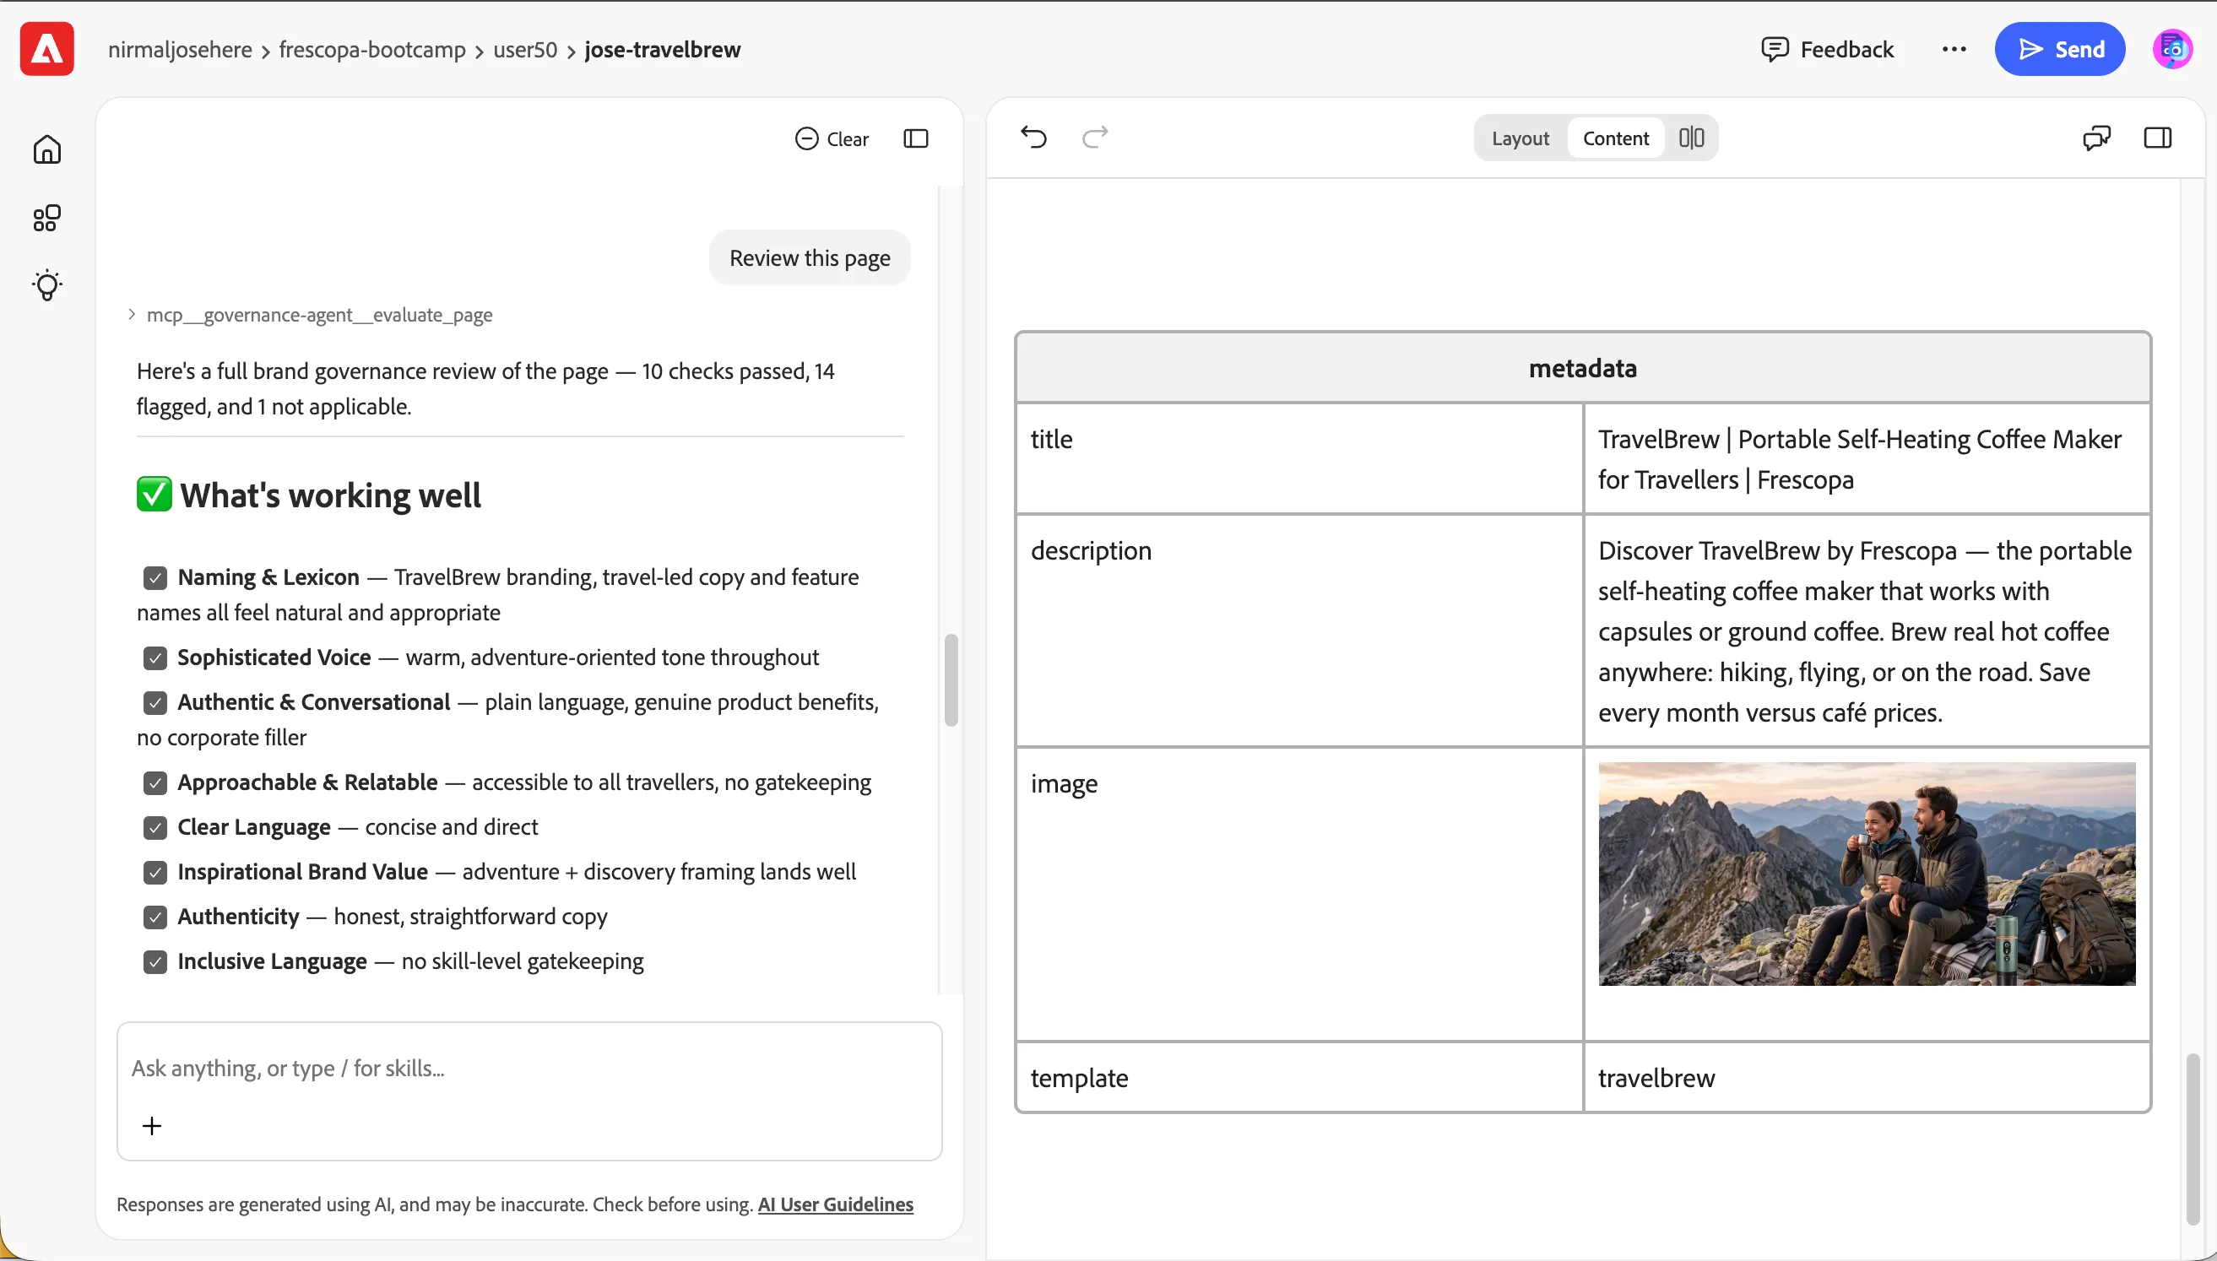Go to nirmaljosehere breadcrumb

(x=180, y=49)
